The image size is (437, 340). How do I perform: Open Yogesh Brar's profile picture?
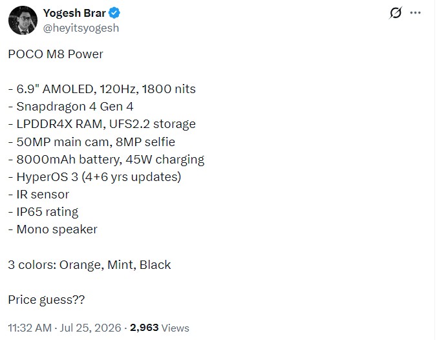pyautogui.click(x=23, y=20)
